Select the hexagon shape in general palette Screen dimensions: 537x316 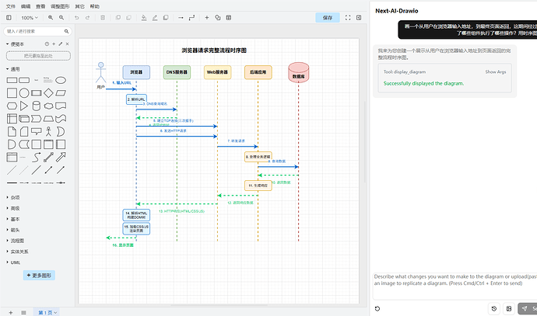point(12,106)
